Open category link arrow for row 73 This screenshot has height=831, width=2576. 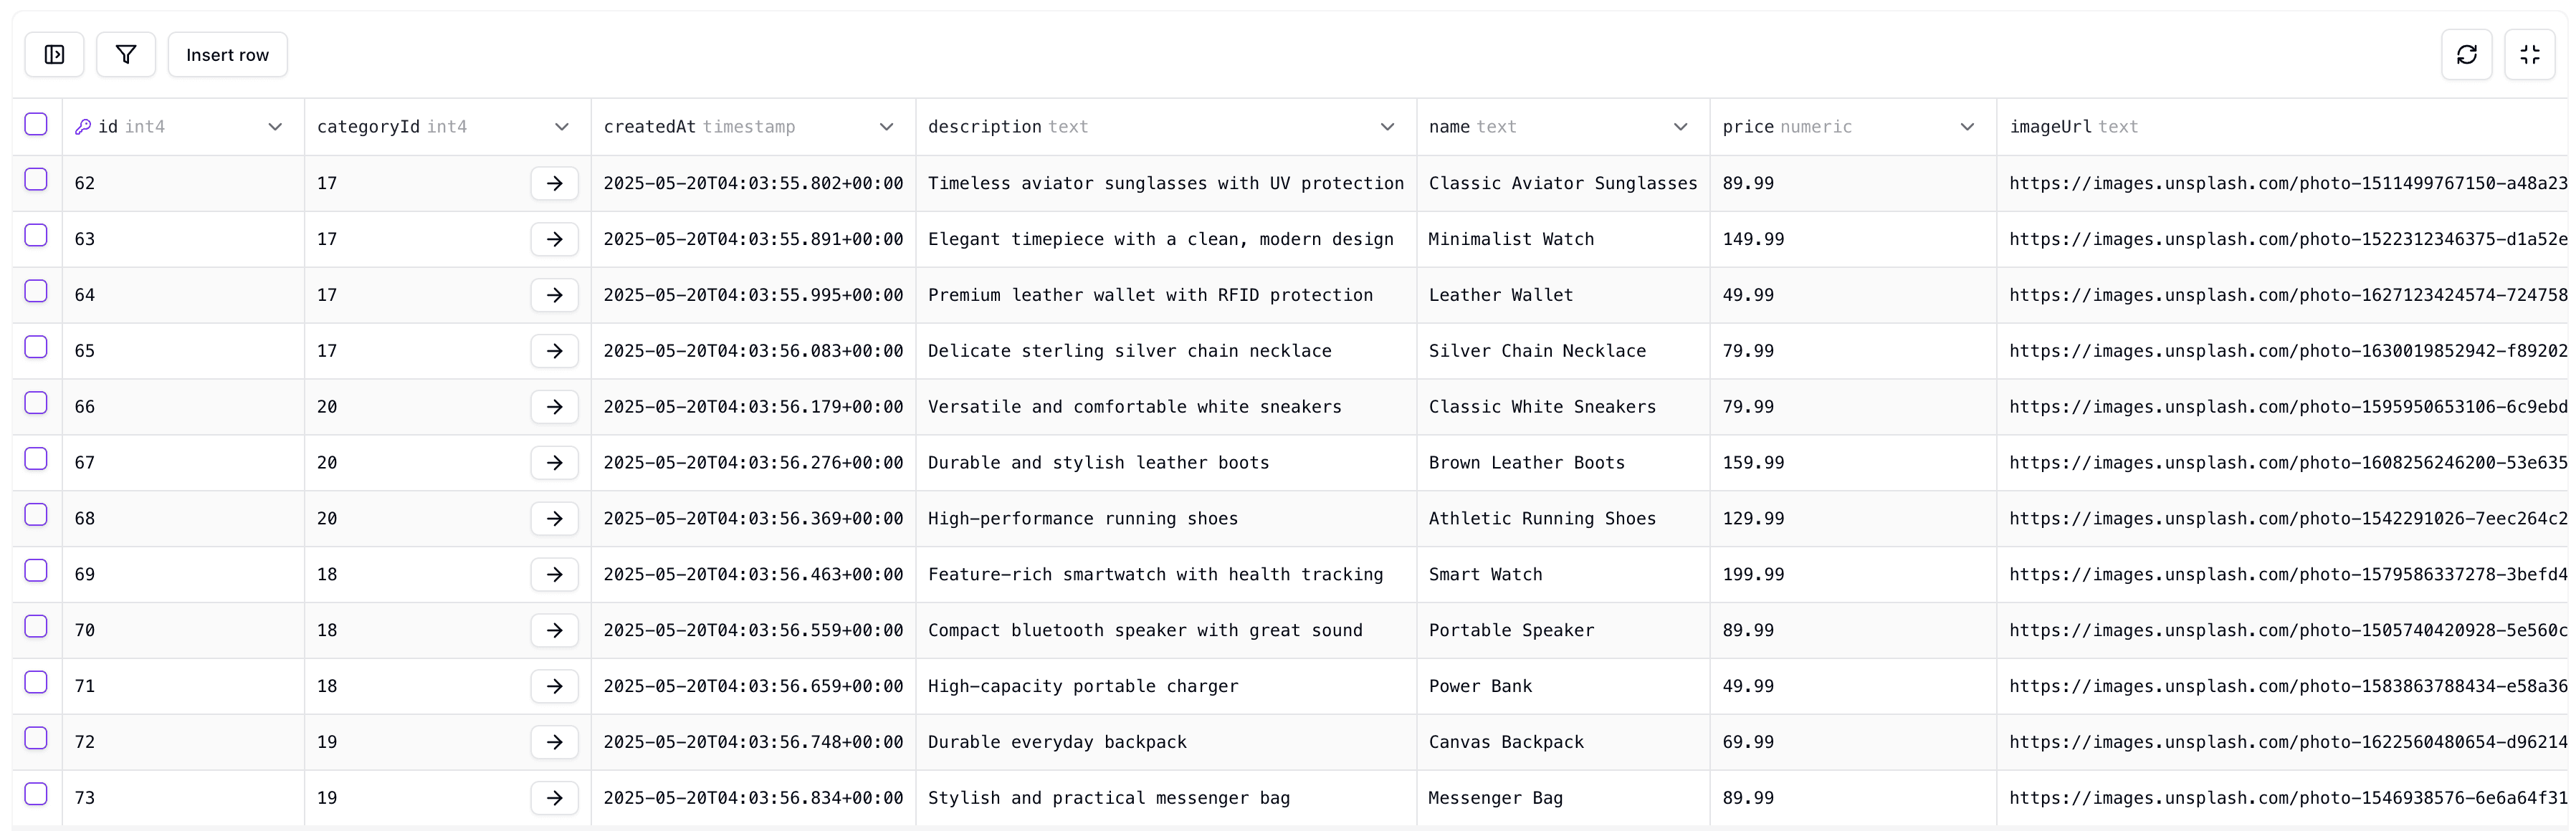coord(555,798)
